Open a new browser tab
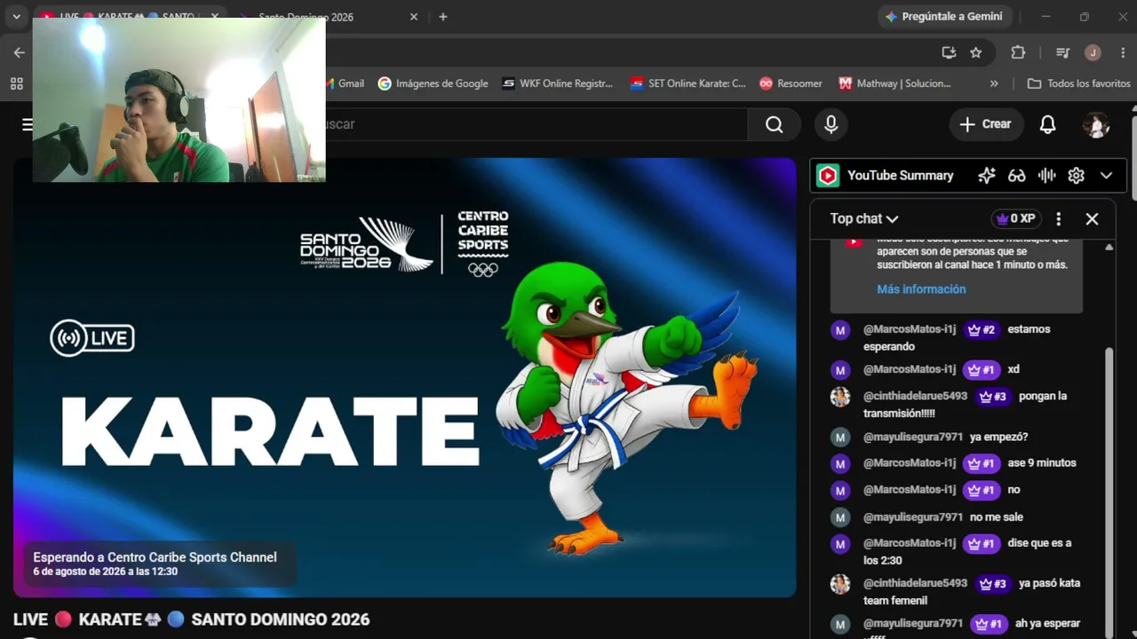 tap(443, 17)
